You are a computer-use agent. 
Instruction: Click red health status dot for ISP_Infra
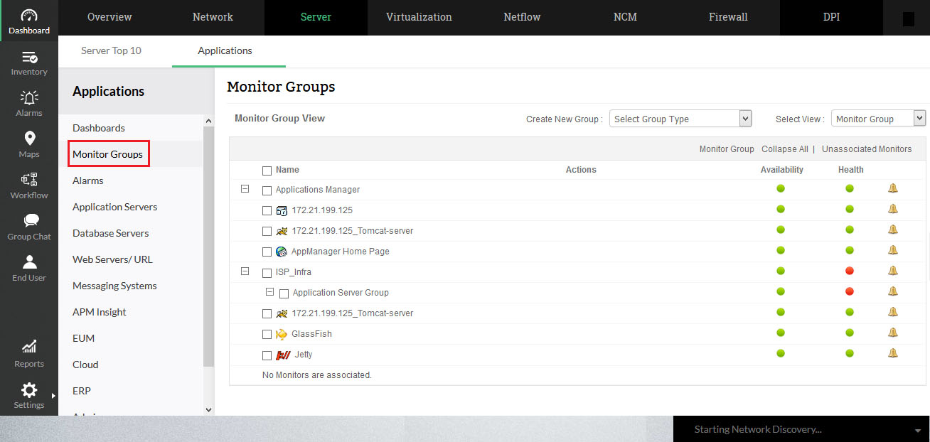[850, 271]
